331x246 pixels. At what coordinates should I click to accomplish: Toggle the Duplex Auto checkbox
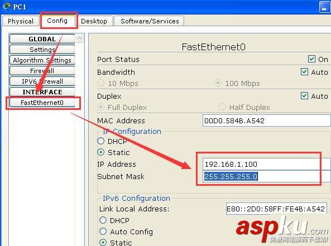point(304,96)
